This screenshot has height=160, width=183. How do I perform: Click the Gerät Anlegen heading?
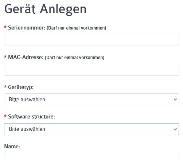point(45,9)
